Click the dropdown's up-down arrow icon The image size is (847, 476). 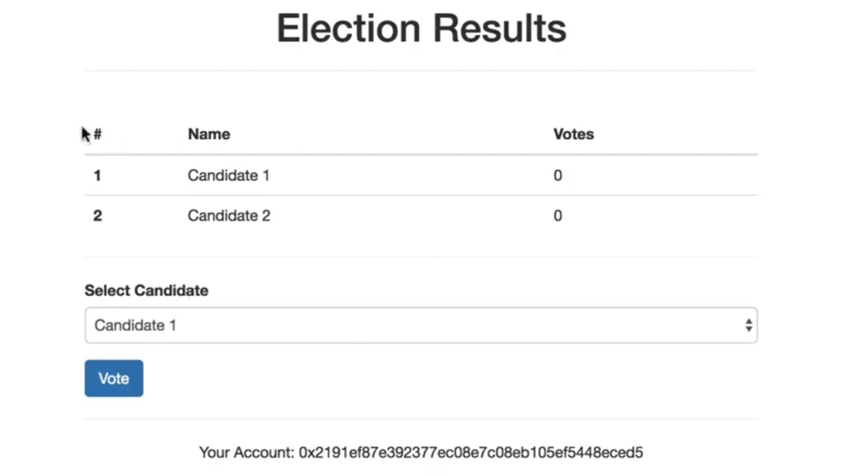point(748,325)
